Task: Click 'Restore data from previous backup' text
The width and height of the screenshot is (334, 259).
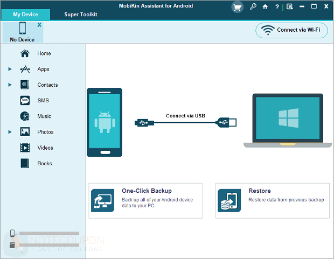Action: [x=286, y=200]
